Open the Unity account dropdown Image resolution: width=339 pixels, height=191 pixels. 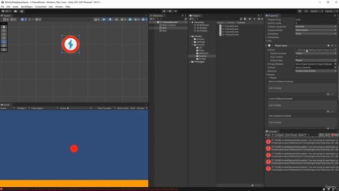[x=6, y=11]
